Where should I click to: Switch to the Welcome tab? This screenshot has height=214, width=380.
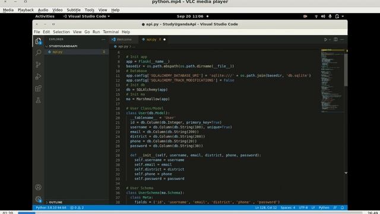[x=124, y=39]
